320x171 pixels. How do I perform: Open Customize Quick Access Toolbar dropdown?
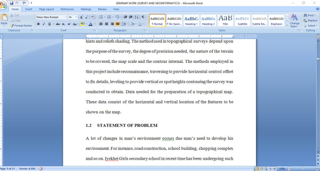click(31, 3)
